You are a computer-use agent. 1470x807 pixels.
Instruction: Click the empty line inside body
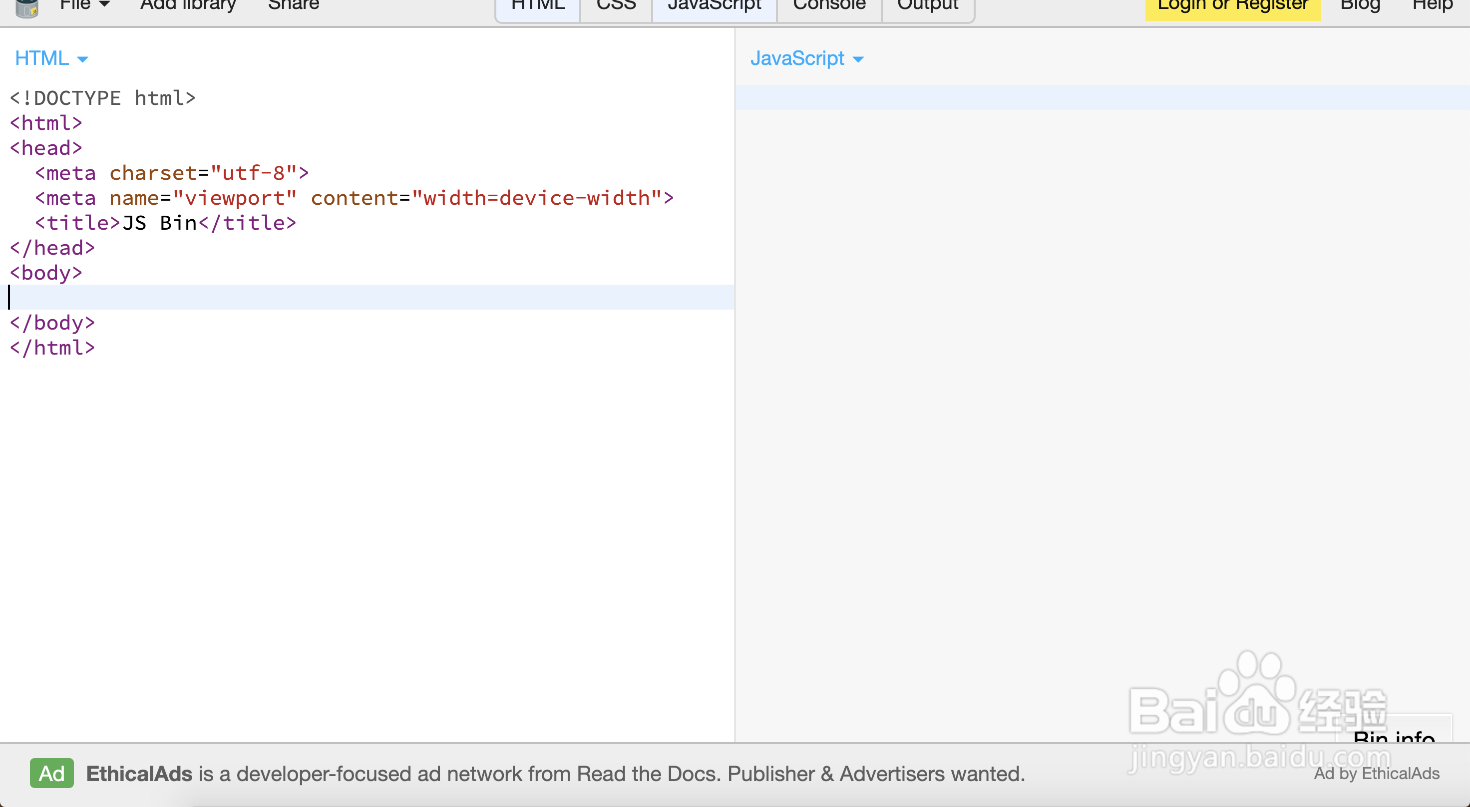[x=367, y=297]
